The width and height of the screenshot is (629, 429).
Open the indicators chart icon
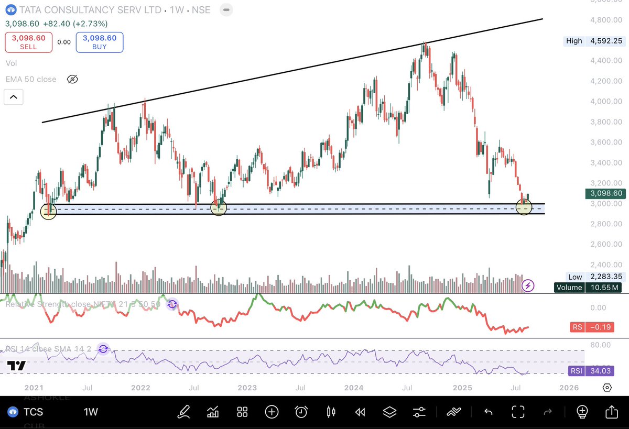pyautogui.click(x=213, y=412)
